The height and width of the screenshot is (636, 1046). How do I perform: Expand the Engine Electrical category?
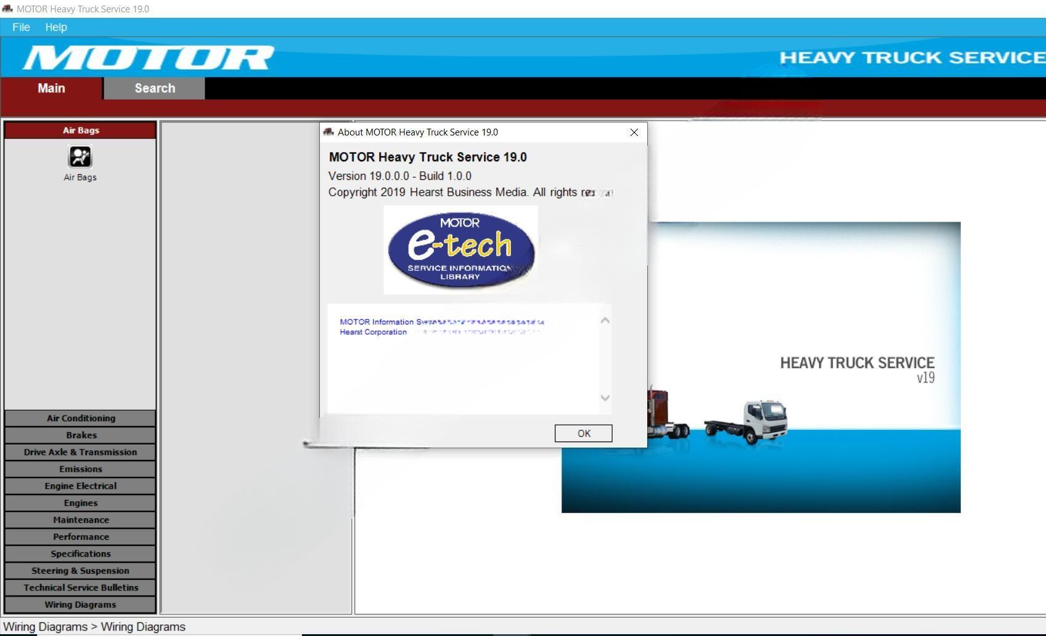tap(80, 486)
